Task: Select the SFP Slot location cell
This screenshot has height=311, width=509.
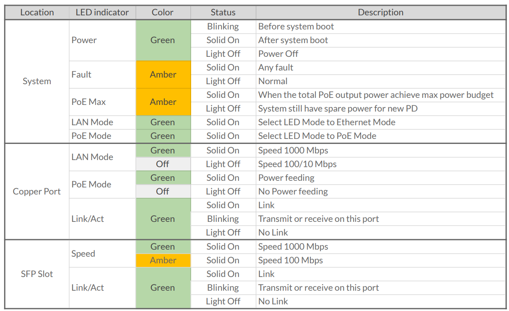Action: [37, 274]
